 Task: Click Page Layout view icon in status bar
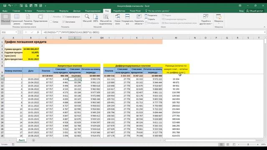(x=228, y=145)
